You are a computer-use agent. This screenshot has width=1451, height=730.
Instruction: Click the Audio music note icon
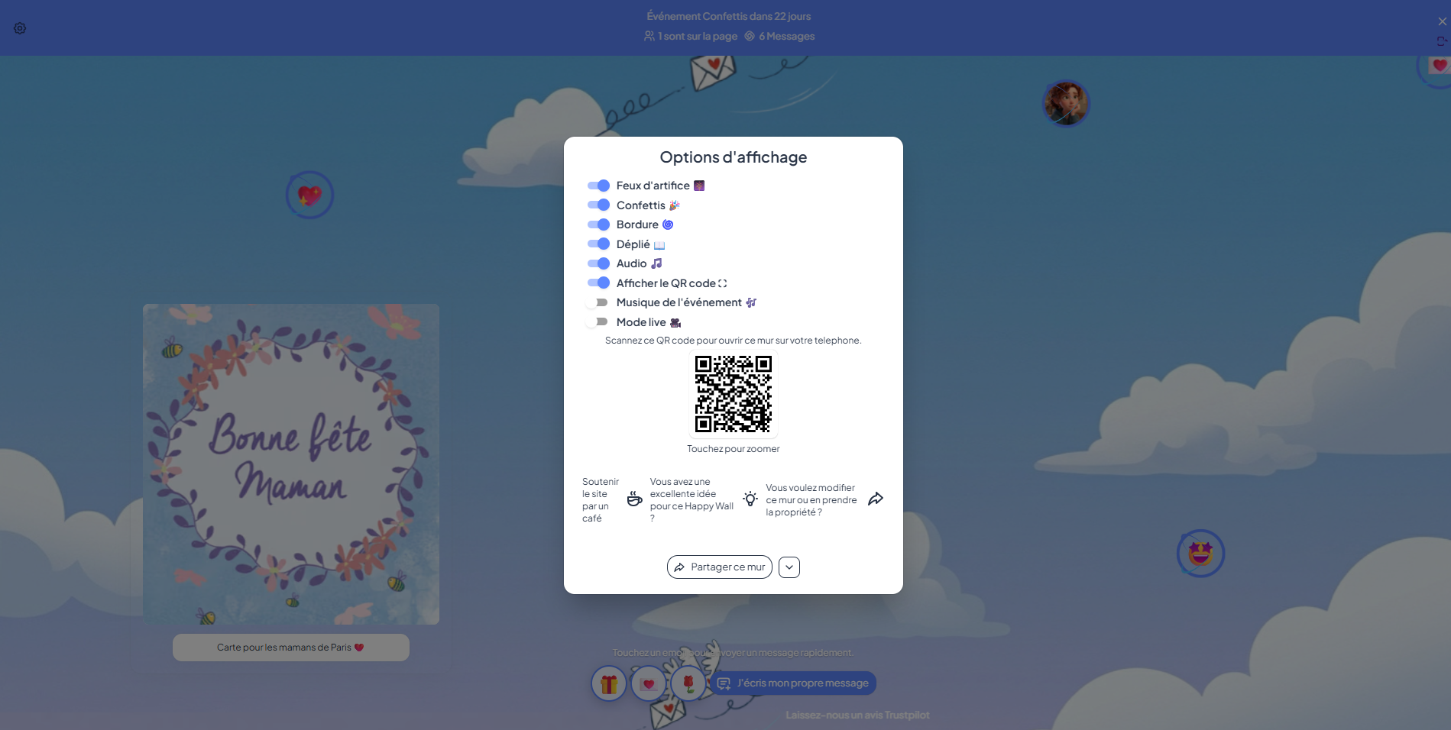coord(656,263)
